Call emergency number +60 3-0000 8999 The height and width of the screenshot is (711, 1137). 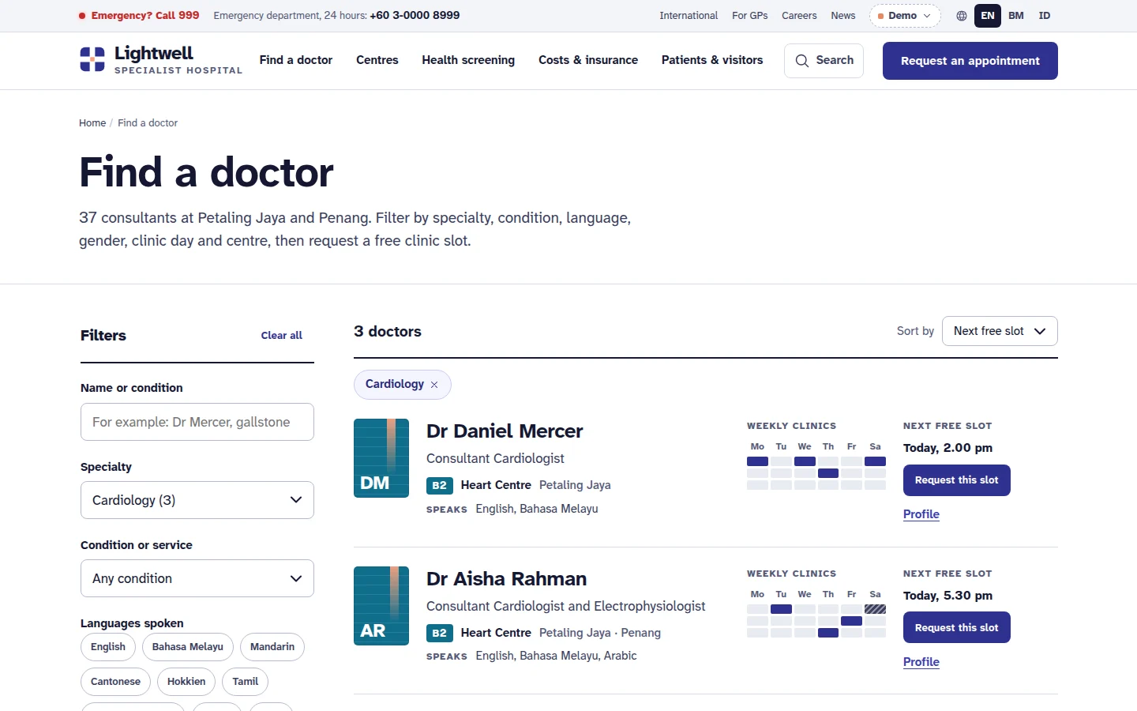pos(415,16)
